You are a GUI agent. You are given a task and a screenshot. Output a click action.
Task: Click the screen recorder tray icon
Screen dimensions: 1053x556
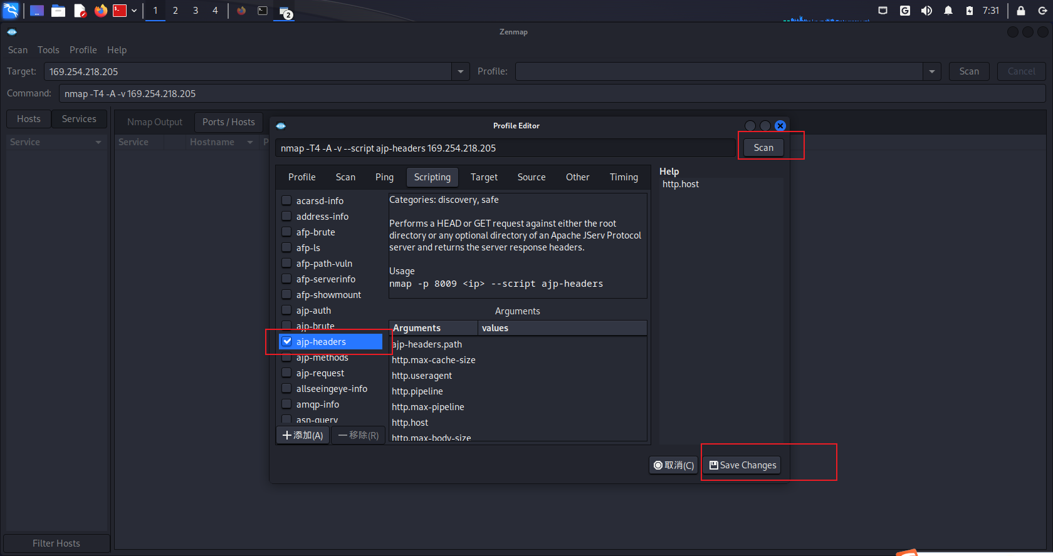883,11
